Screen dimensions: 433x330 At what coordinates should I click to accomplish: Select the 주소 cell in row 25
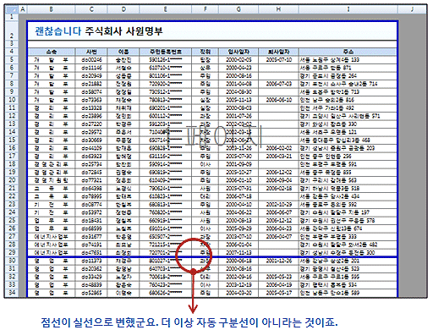[348, 220]
